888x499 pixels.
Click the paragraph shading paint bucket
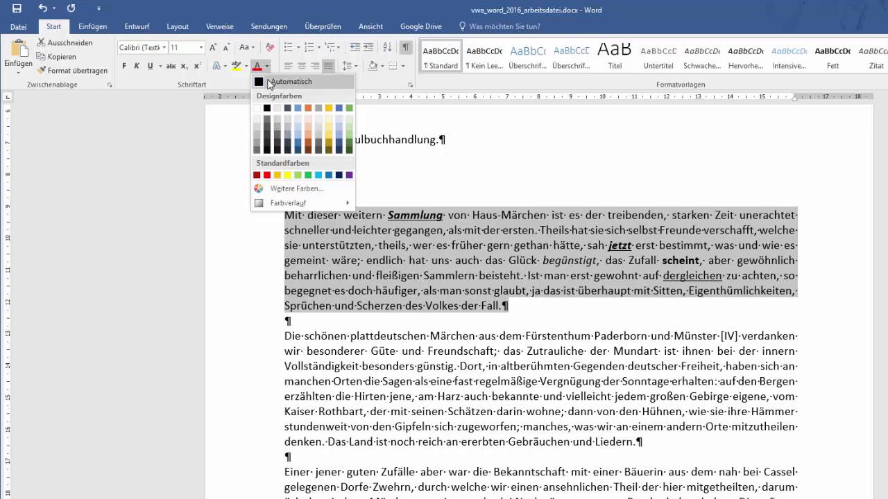click(373, 66)
